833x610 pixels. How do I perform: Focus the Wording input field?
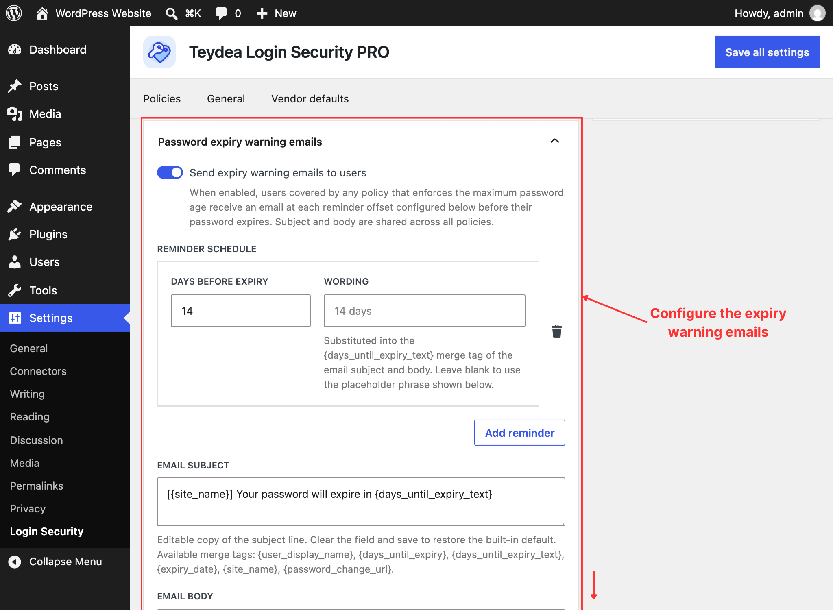(x=424, y=311)
